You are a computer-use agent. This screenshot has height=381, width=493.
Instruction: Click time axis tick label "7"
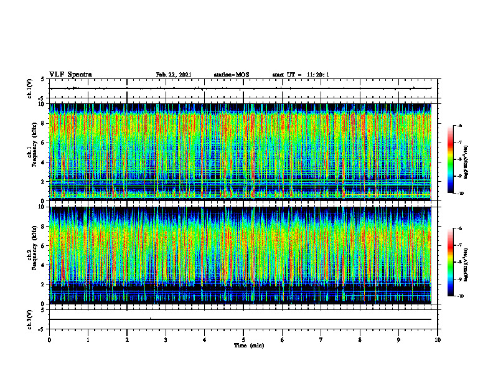(321, 340)
